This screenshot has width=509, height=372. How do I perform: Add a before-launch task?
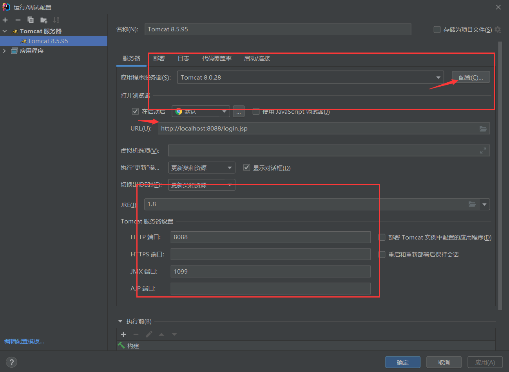pyautogui.click(x=123, y=334)
